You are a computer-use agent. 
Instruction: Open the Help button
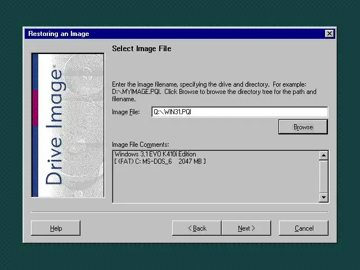pyautogui.click(x=56, y=228)
